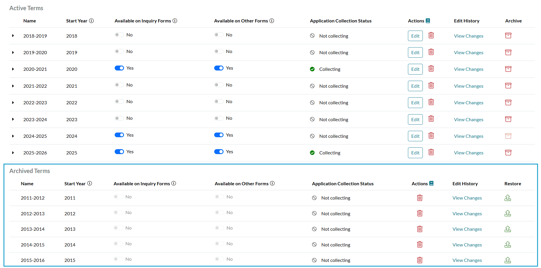Screen dimensions: 541x268
Task: Disable Inquiry Forms for 2024-2025
Action: click(119, 135)
